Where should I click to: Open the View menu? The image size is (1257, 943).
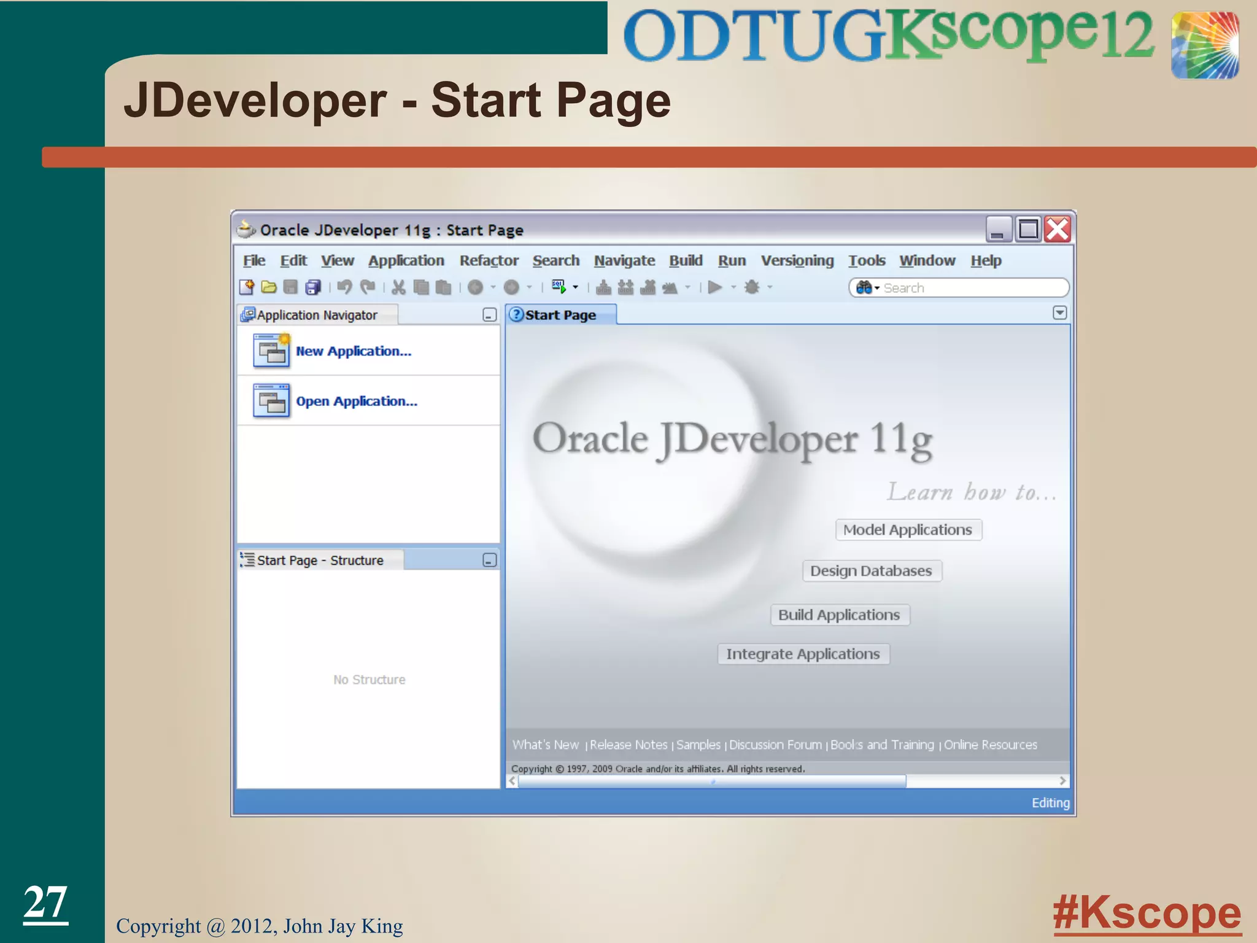click(338, 260)
